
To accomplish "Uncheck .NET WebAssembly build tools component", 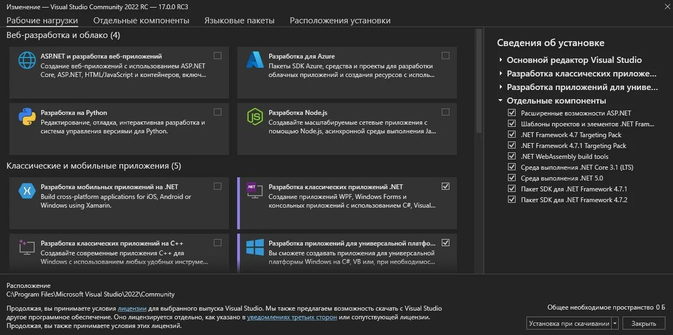I will 511,156.
